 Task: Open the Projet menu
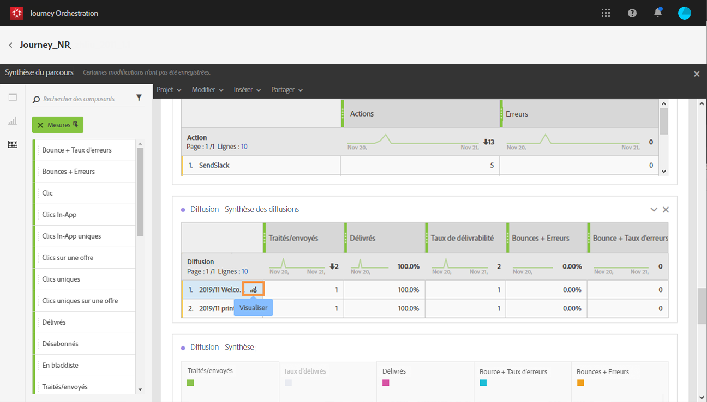(x=169, y=90)
